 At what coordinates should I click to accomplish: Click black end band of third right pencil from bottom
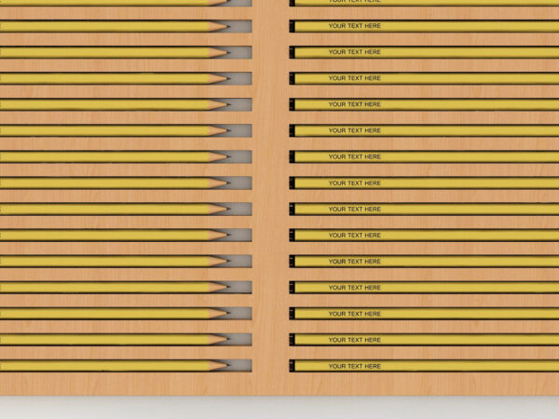coord(293,314)
